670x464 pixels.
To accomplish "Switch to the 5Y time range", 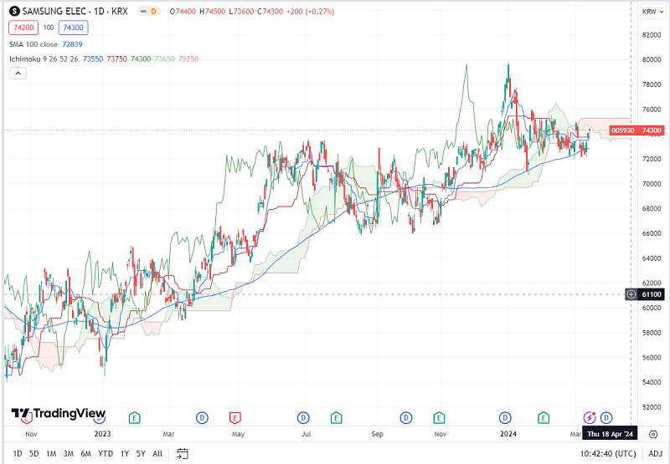I will (x=141, y=453).
